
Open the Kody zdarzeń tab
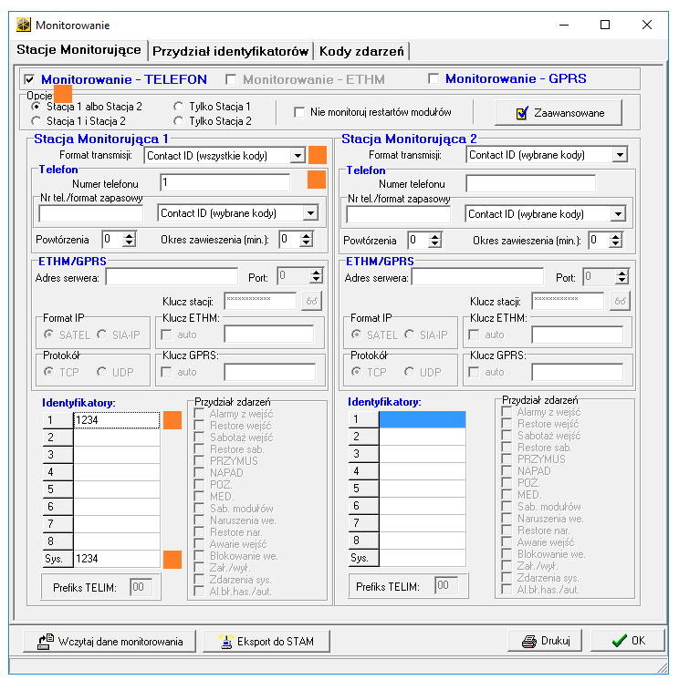[361, 51]
